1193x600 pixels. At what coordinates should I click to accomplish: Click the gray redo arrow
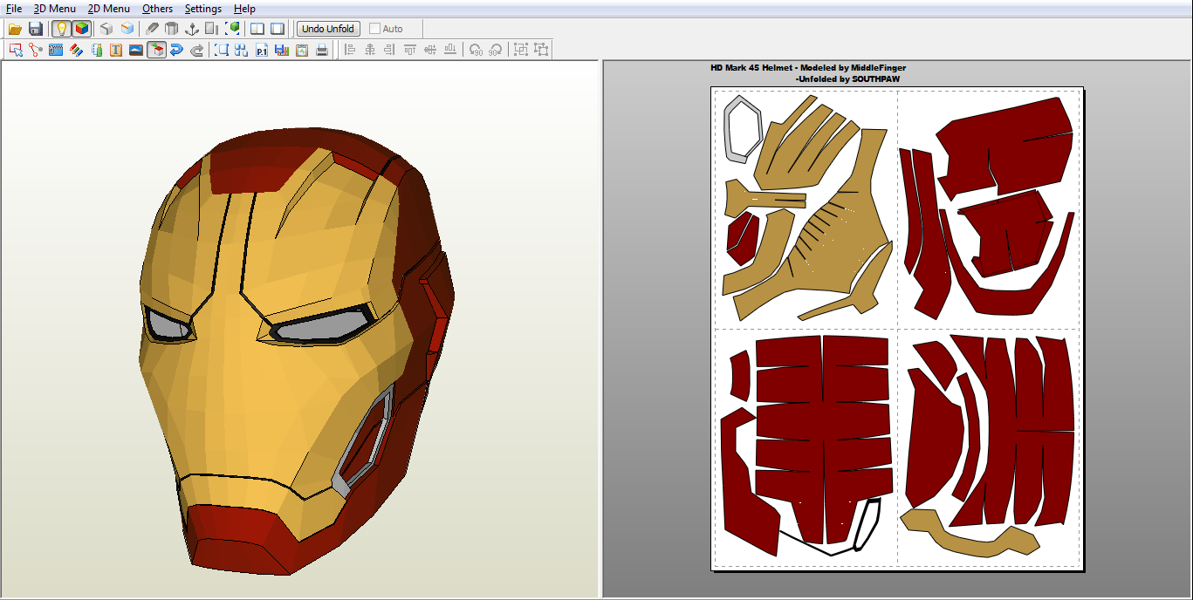pyautogui.click(x=196, y=50)
